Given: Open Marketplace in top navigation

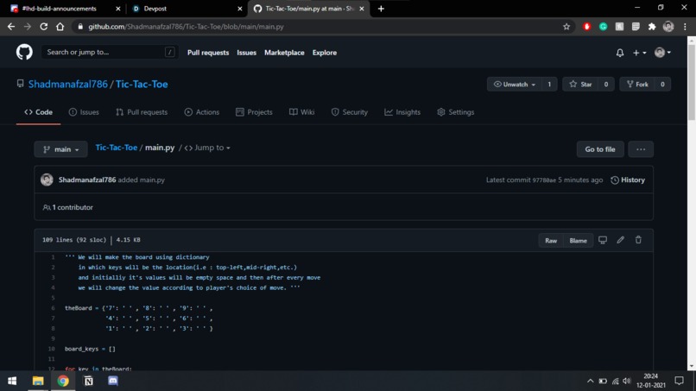Looking at the screenshot, I should (284, 53).
